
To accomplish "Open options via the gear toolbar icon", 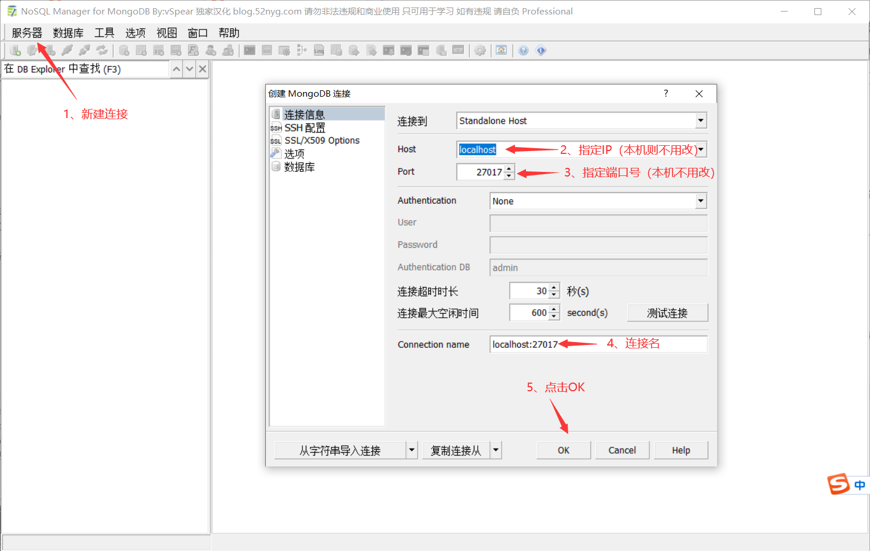I will click(480, 50).
